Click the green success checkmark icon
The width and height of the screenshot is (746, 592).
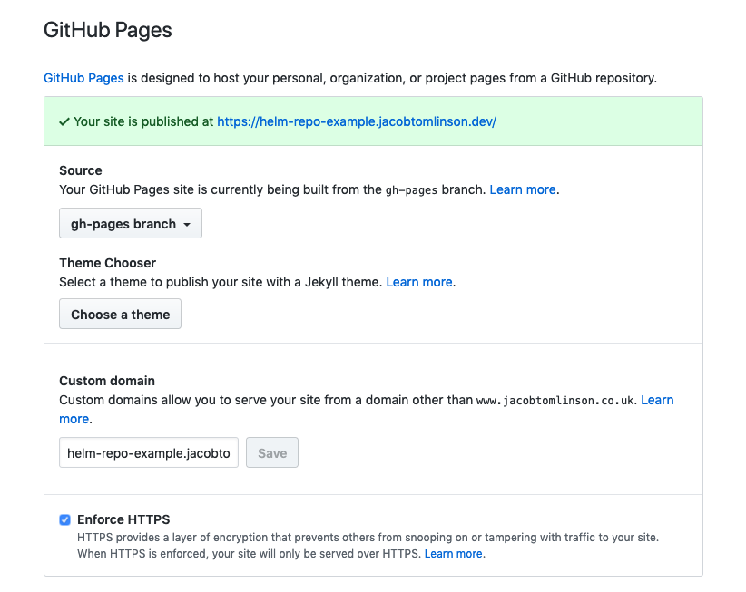pos(63,121)
